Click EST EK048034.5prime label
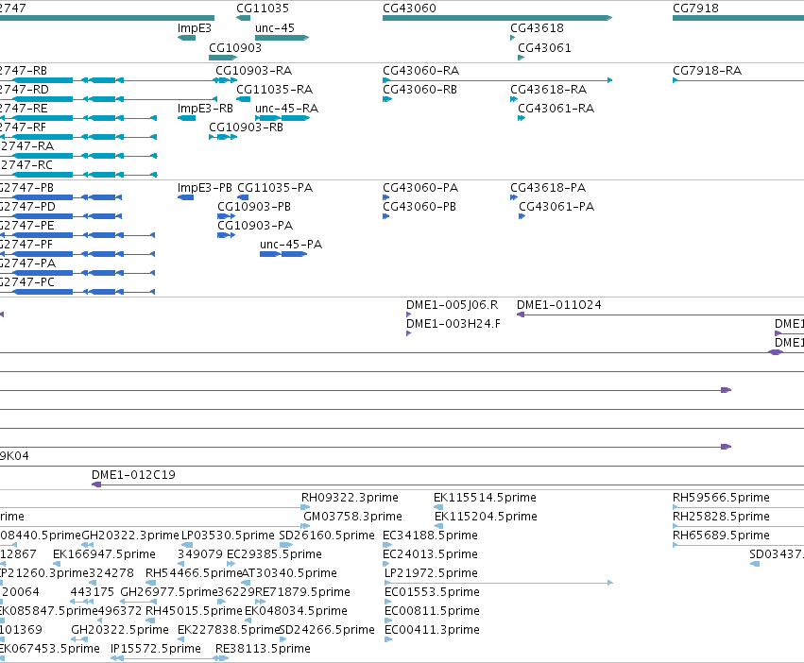Image resolution: width=804 pixels, height=663 pixels. tap(296, 611)
